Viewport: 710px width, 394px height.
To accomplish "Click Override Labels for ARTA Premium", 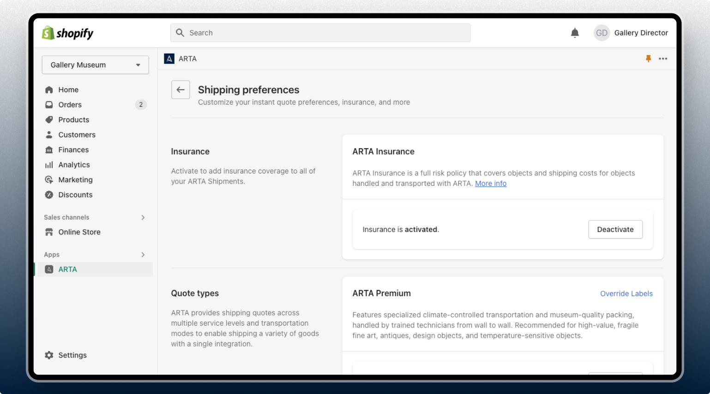I will (626, 293).
